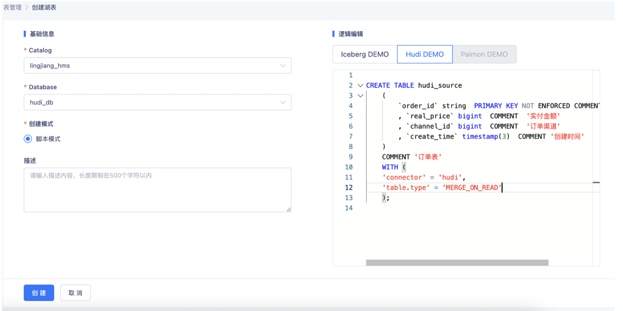Click the '订单渠道' comment string on line 6
The height and width of the screenshot is (311, 623).
click(543, 127)
